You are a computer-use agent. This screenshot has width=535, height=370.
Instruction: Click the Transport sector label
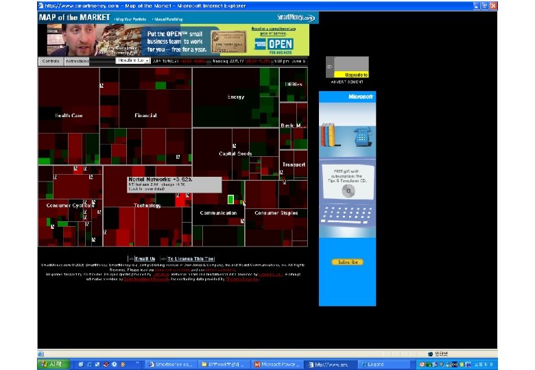pos(294,164)
